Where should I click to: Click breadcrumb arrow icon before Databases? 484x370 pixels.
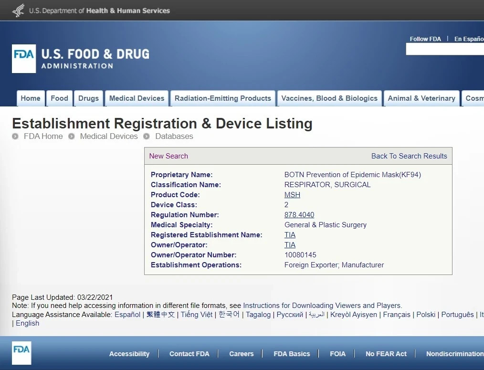coord(147,136)
